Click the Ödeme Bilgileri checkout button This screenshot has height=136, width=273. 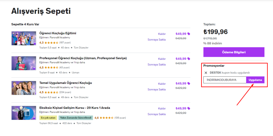(234, 52)
